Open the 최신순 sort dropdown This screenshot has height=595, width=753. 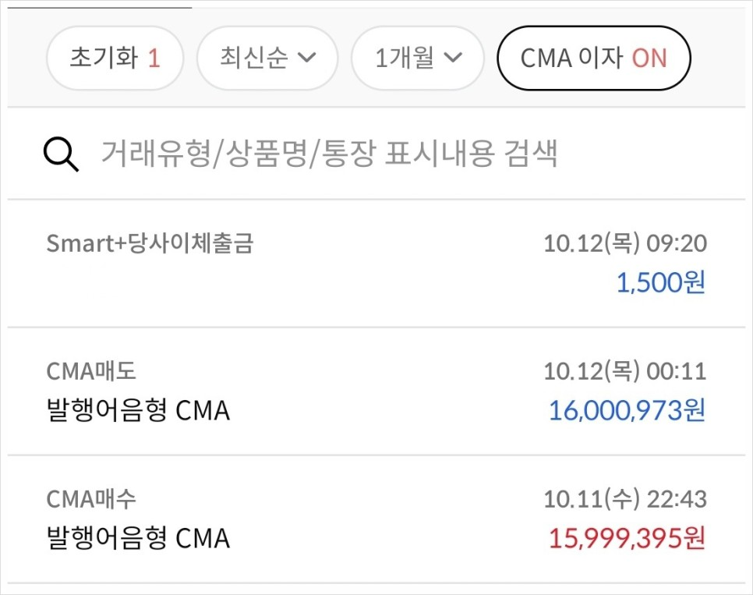267,58
